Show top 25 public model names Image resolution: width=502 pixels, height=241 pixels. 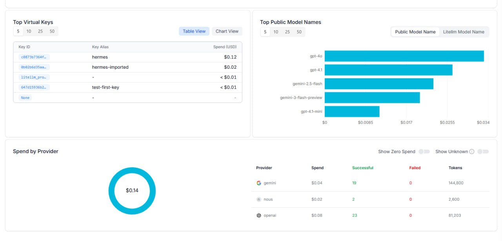287,32
